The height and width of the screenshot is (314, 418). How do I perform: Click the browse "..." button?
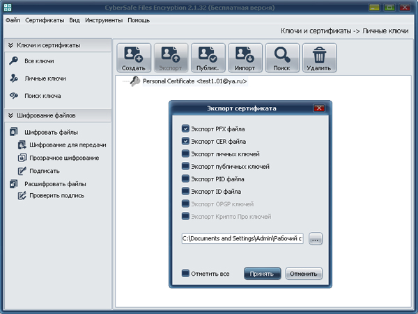click(316, 239)
